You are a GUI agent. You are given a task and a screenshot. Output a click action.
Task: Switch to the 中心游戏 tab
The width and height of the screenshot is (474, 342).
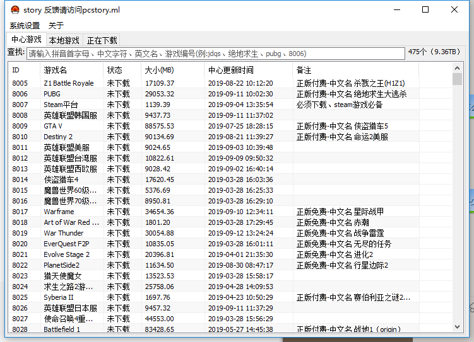(x=27, y=39)
